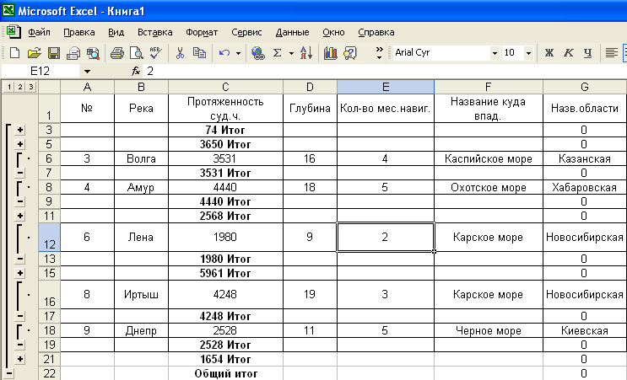Image resolution: width=627 pixels, height=380 pixels.
Task: Open the Undo history dropdown arrow
Action: coord(238,53)
